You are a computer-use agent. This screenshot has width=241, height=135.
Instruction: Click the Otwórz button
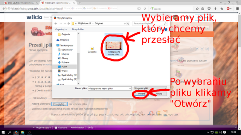pyautogui.click(x=142, y=94)
